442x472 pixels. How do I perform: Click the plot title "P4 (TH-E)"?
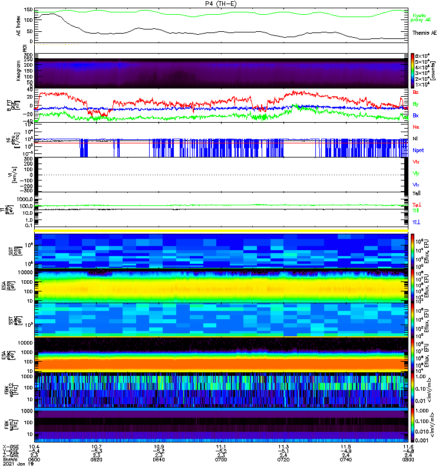point(220,4)
